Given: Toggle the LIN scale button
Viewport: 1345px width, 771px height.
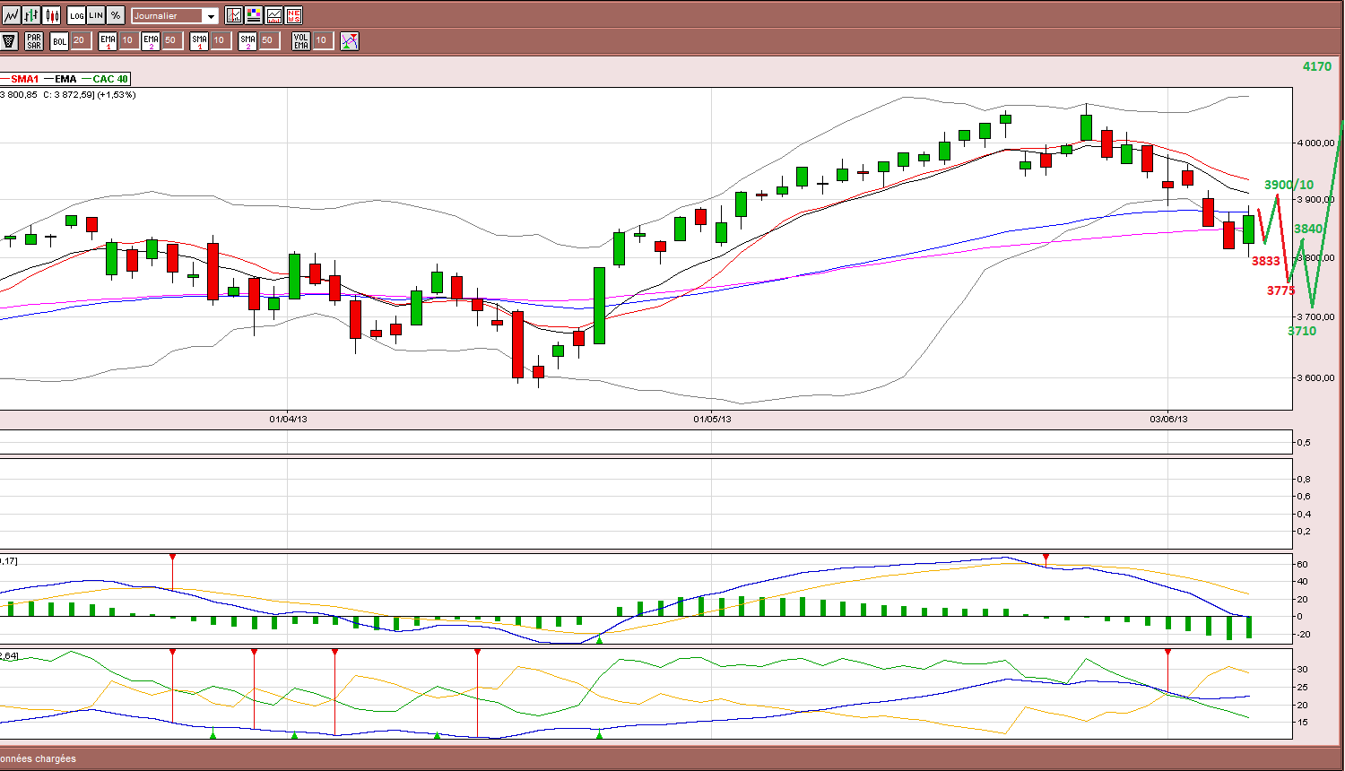Looking at the screenshot, I should [96, 15].
